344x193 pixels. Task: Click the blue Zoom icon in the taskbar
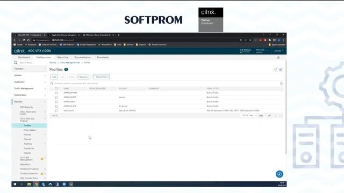[64, 184]
